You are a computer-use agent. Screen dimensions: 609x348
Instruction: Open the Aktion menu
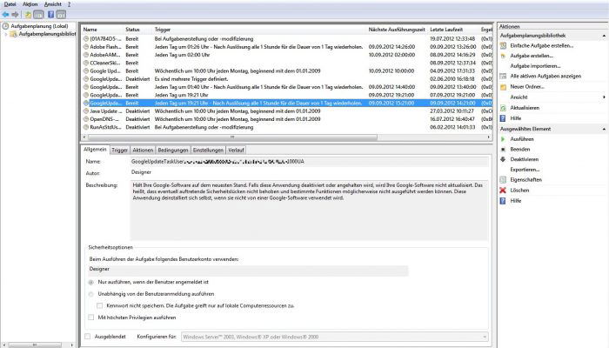[x=30, y=3]
